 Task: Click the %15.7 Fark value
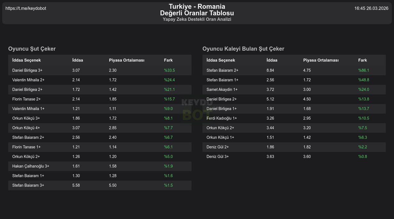click(x=169, y=99)
